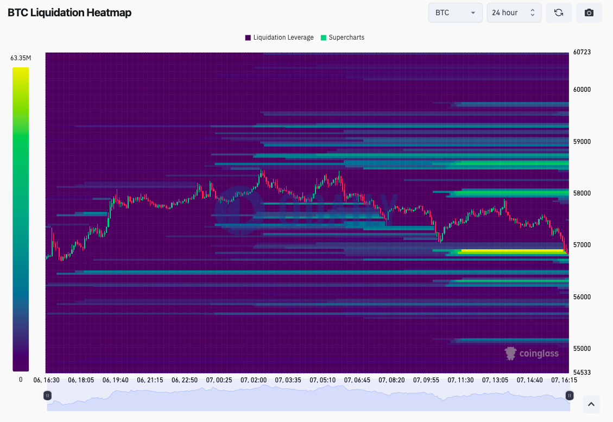The image size is (613, 422).
Task: Click the up-down arrows on timeframe selector
Action: tap(533, 12)
